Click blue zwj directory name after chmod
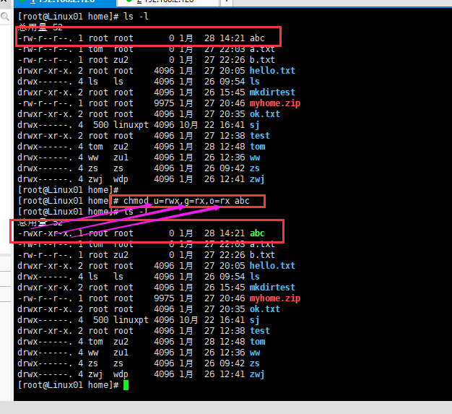The height and width of the screenshot is (414, 452). [257, 374]
